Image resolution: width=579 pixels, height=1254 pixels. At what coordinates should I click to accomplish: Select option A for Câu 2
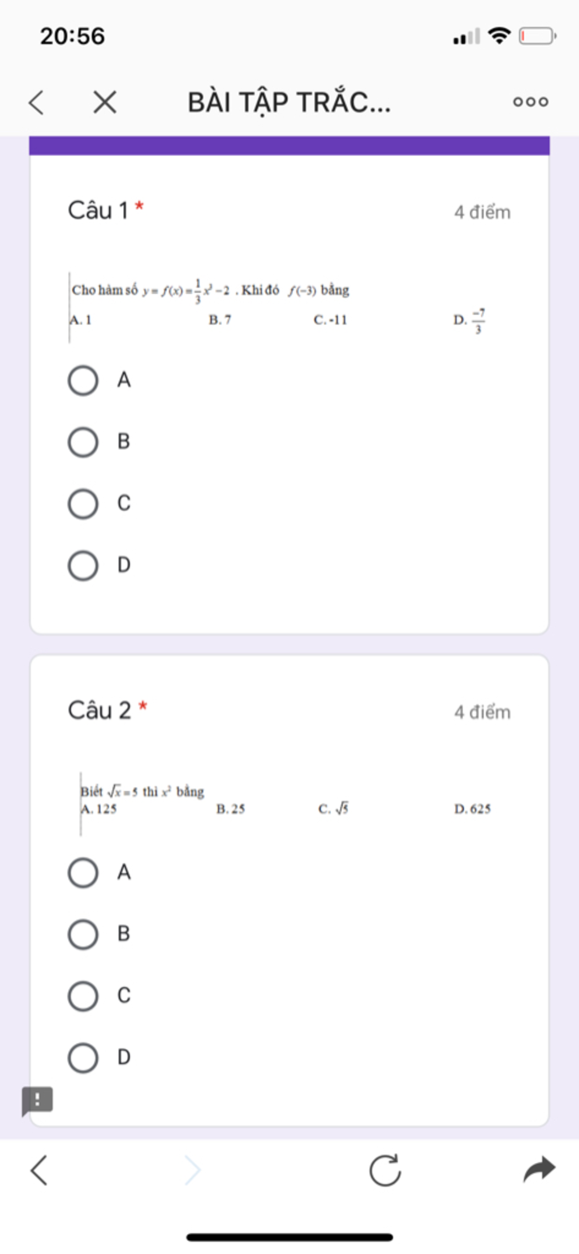point(83,872)
